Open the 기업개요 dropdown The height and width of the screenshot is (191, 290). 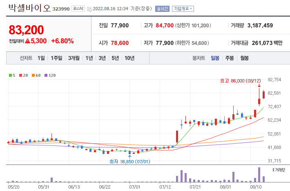[x=183, y=9]
